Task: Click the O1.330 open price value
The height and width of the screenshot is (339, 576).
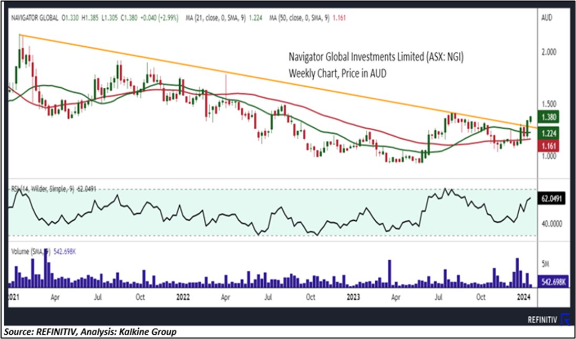Action: tap(70, 18)
